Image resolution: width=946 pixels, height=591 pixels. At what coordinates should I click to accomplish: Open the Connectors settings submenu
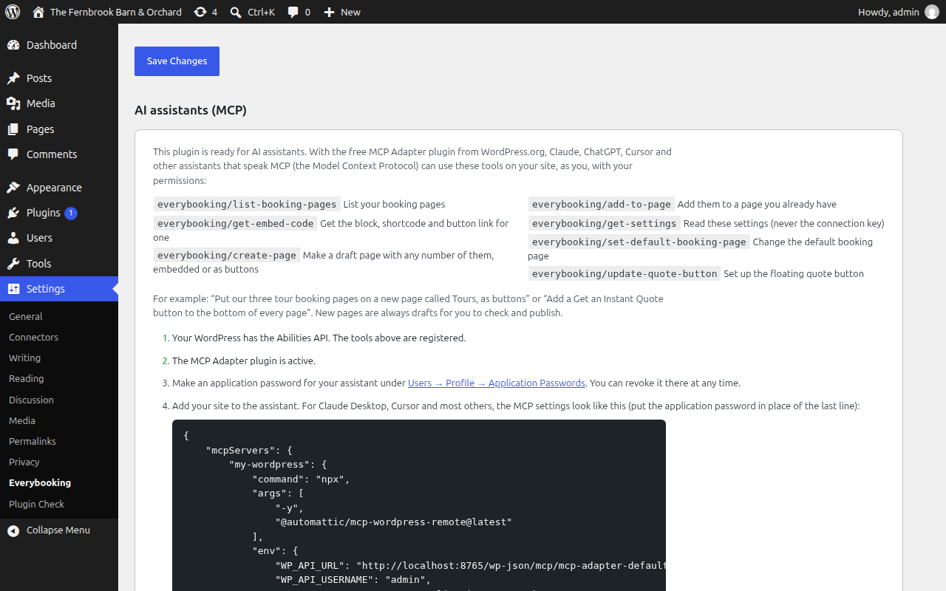(33, 337)
